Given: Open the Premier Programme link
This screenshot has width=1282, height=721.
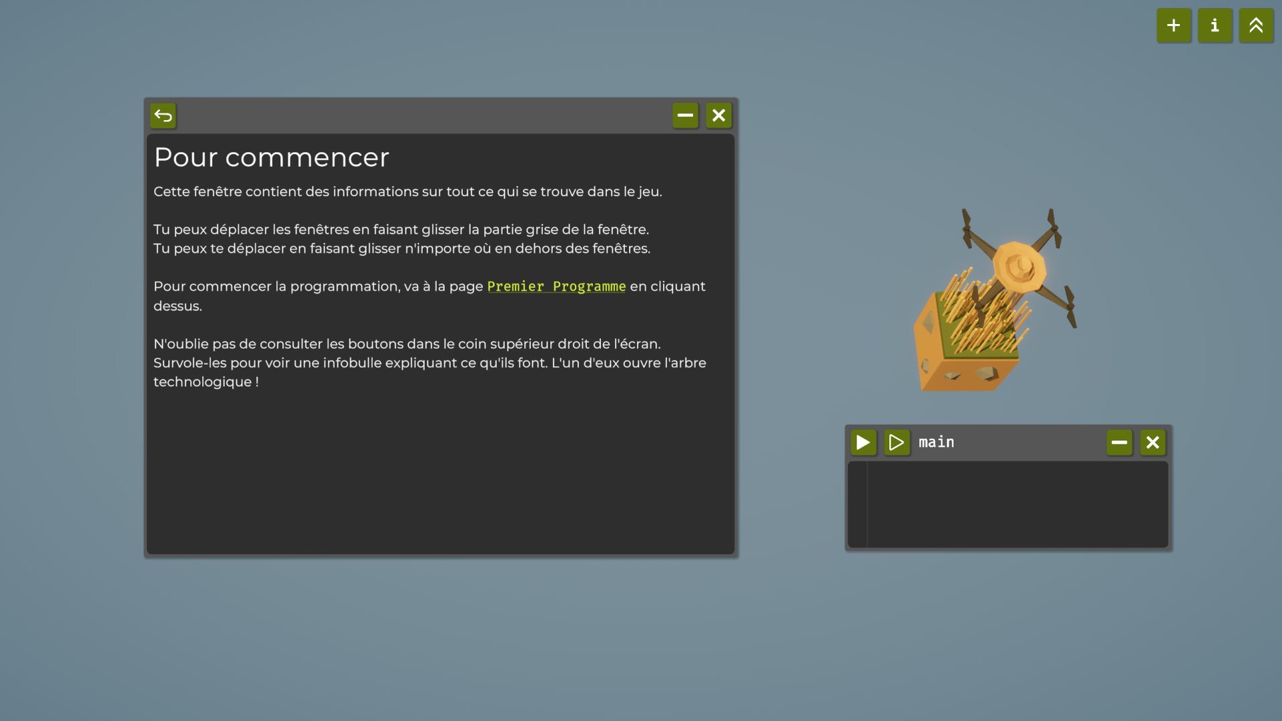Looking at the screenshot, I should coord(556,286).
